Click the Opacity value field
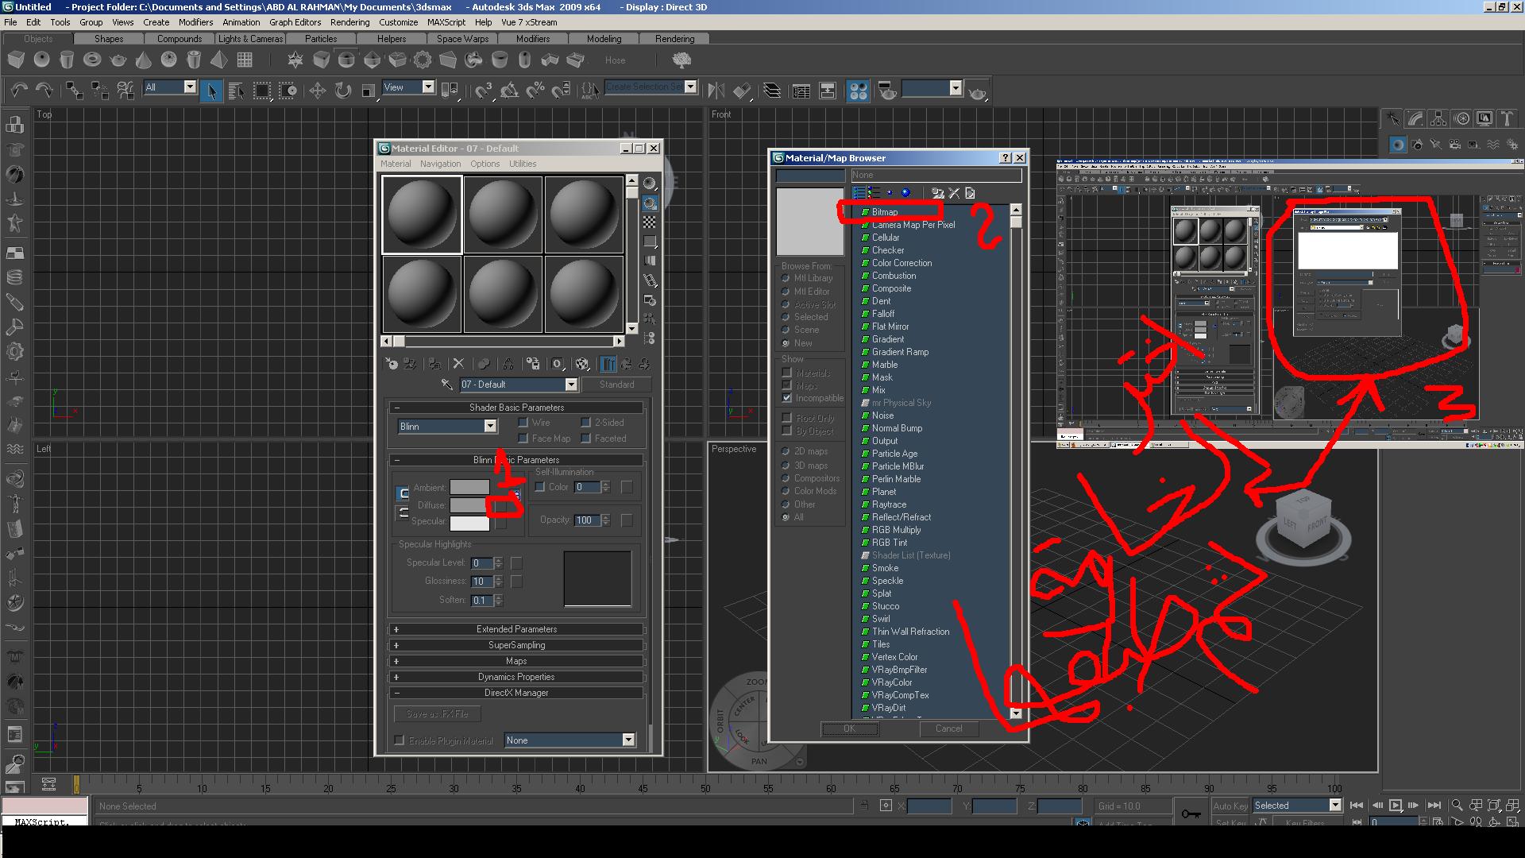The width and height of the screenshot is (1525, 858). click(586, 520)
